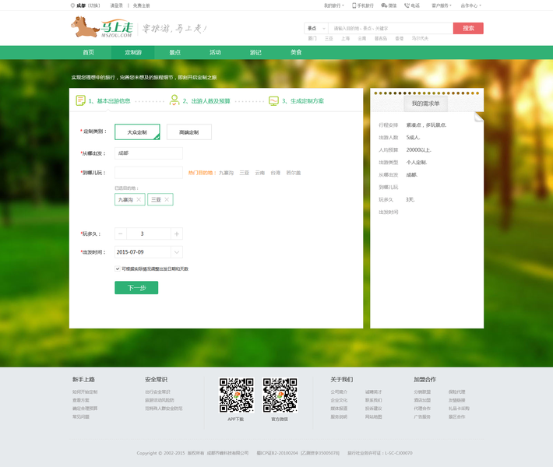The image size is (553, 467).
Task: Click the 马上走 horse logo
Action: coord(102,27)
